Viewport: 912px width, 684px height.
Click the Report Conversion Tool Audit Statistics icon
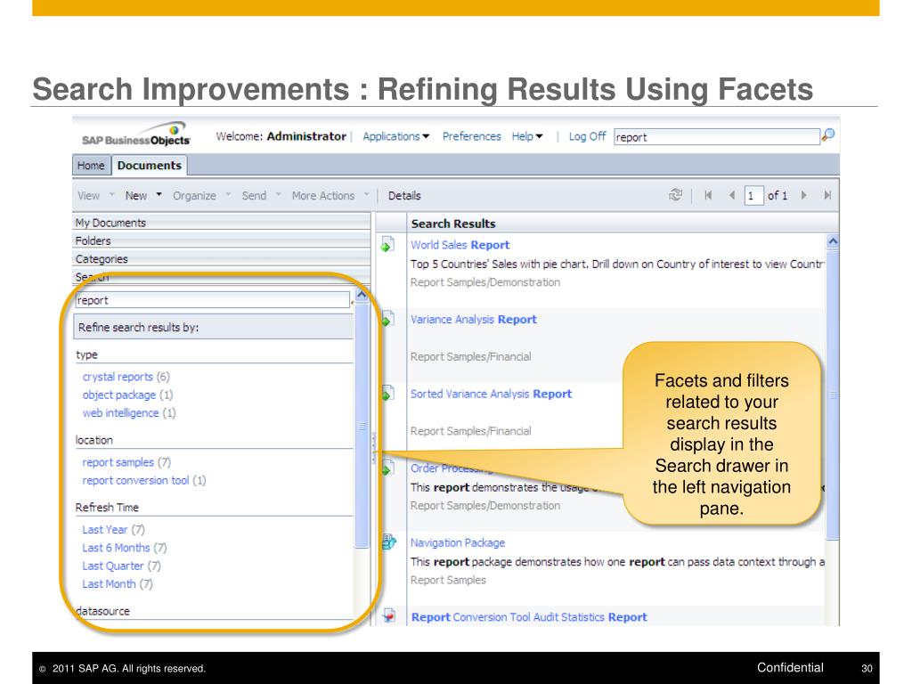(x=388, y=615)
